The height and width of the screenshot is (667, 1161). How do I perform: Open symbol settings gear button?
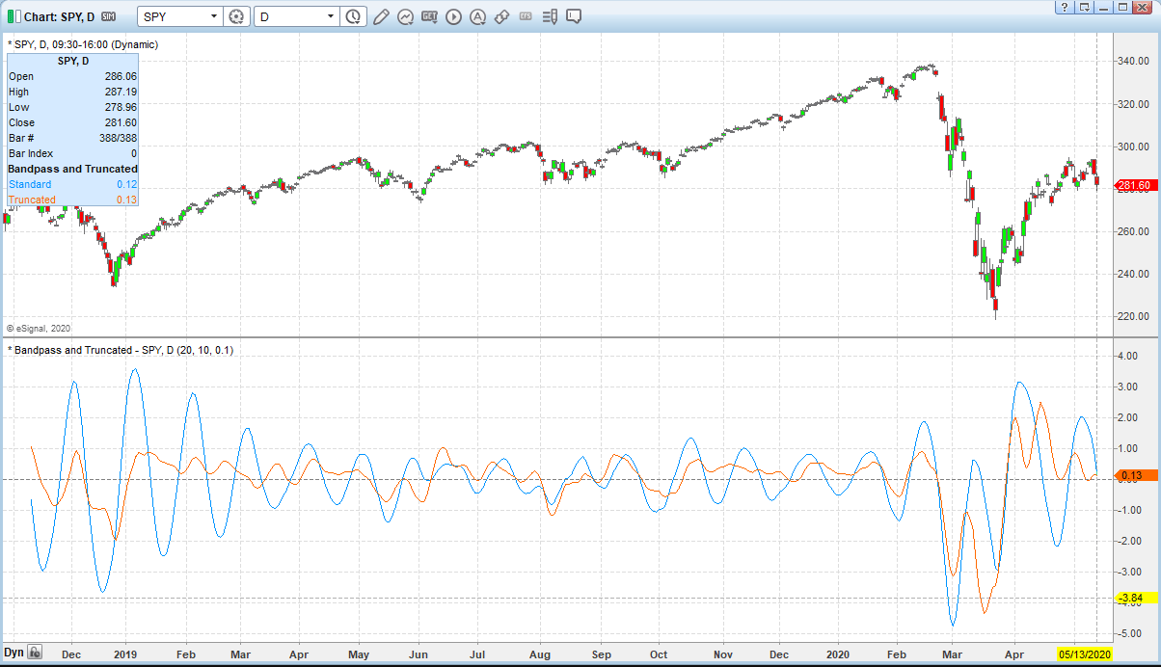click(236, 16)
